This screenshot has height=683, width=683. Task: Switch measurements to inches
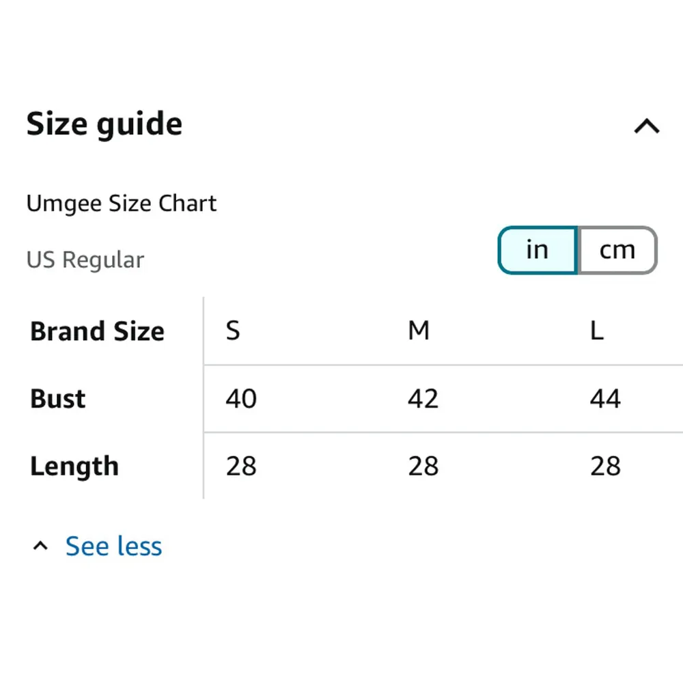click(538, 251)
